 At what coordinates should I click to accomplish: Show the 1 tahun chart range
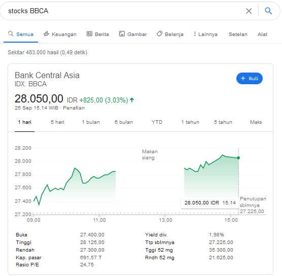190,122
